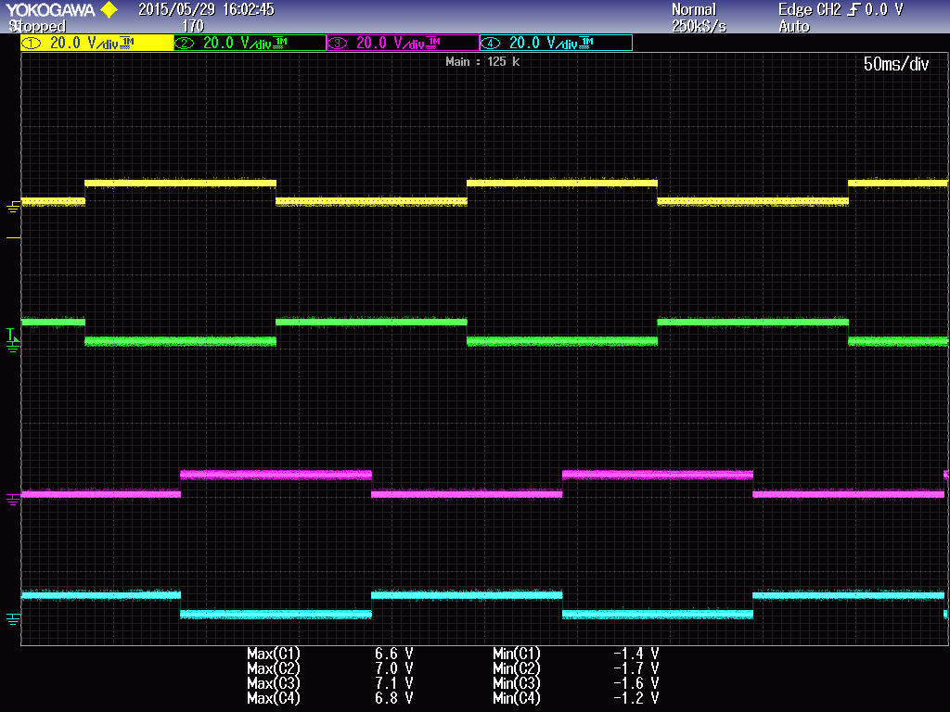Click the Min(C3) measurement label
This screenshot has height=712, width=950.
[x=516, y=683]
